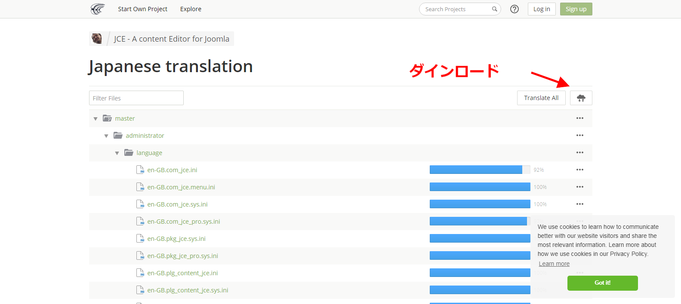This screenshot has height=304, width=681.
Task: Click progress bar for en-GB.com_jce.menu.ini
Action: click(x=480, y=187)
